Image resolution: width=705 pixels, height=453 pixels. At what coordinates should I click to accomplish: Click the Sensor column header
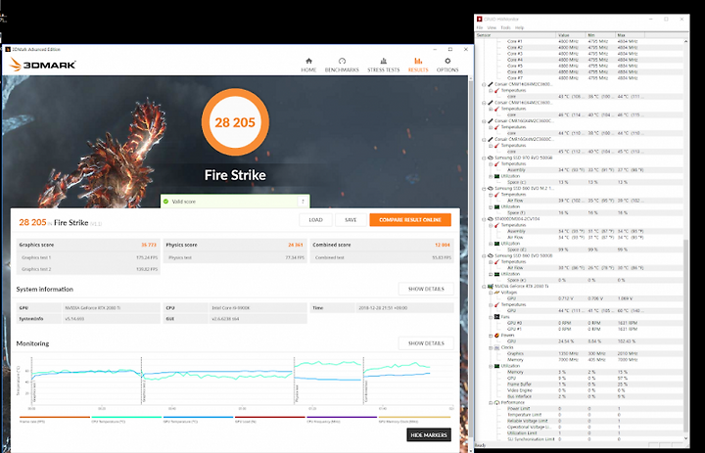point(516,35)
